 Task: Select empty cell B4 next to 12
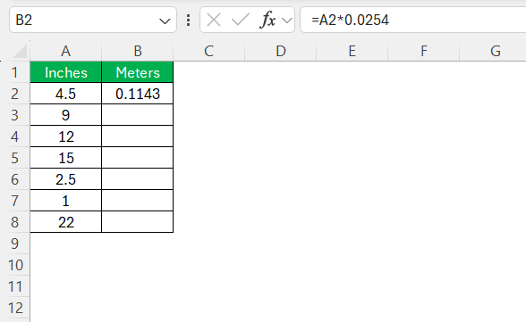[138, 136]
